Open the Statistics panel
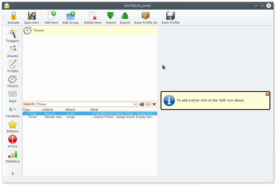 [12, 156]
